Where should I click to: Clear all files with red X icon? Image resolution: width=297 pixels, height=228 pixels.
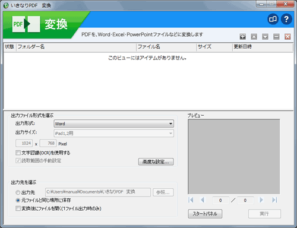coord(287,37)
